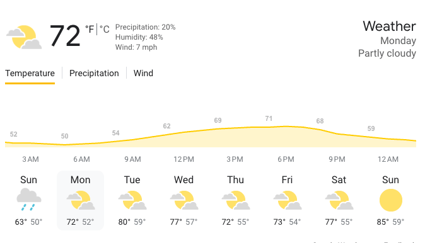Open the Temperature tab

click(30, 73)
